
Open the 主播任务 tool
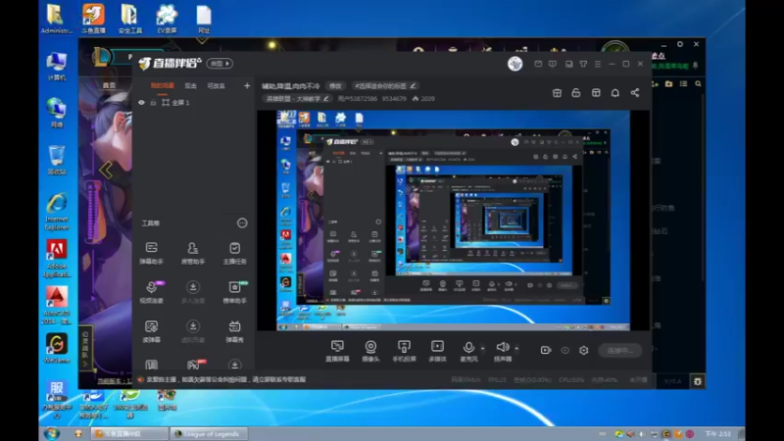pyautogui.click(x=234, y=253)
